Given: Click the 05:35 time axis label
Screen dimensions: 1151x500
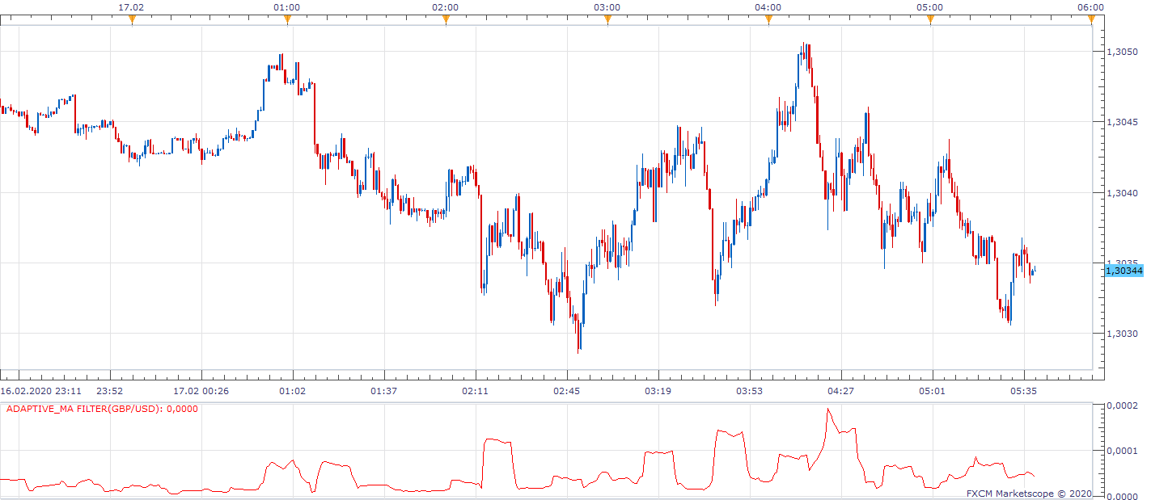Looking at the screenshot, I should 1024,391.
